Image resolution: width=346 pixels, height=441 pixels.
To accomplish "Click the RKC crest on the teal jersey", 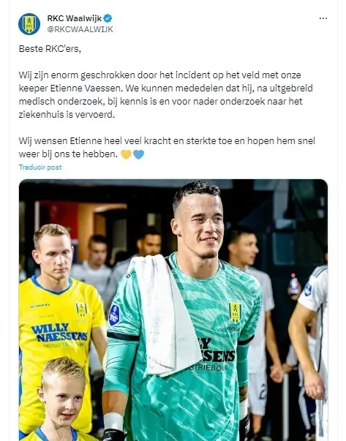I will tap(235, 312).
